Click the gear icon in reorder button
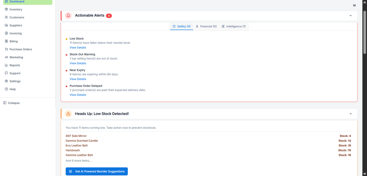Image resolution: width=367 pixels, height=176 pixels. (70, 171)
